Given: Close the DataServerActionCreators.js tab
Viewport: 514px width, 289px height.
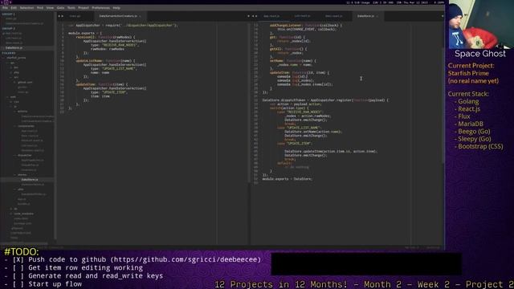Looking at the screenshot, I should point(141,16).
